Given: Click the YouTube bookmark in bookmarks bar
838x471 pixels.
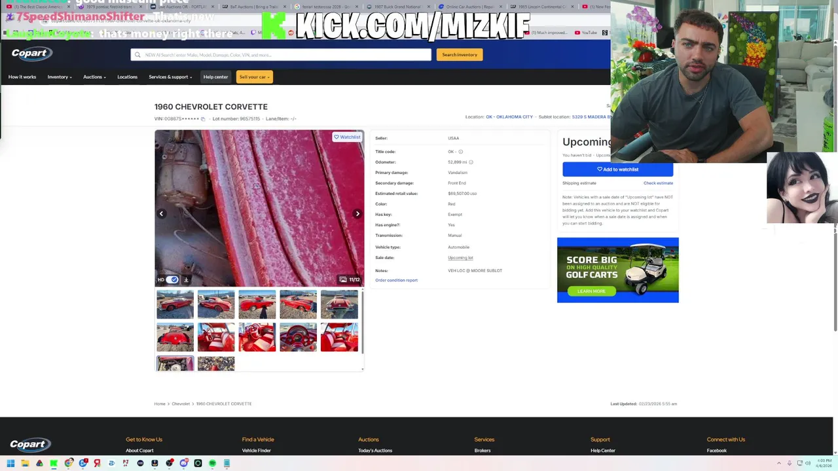Looking at the screenshot, I should click(586, 32).
